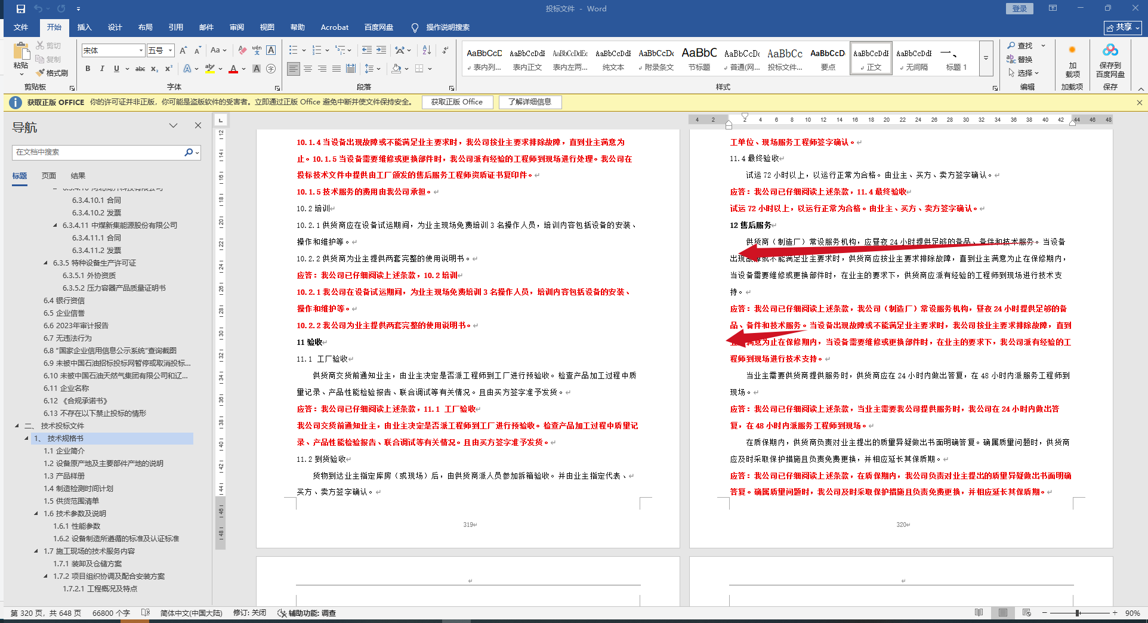This screenshot has height=623, width=1148.
Task: Click the Find (查找) magnifier tool
Action: coord(1020,45)
